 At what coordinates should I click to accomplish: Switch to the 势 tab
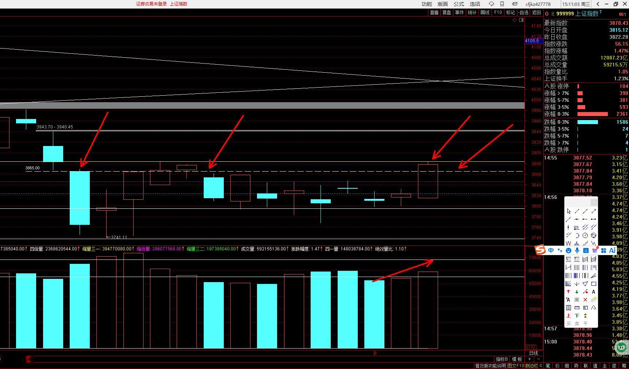point(576,366)
